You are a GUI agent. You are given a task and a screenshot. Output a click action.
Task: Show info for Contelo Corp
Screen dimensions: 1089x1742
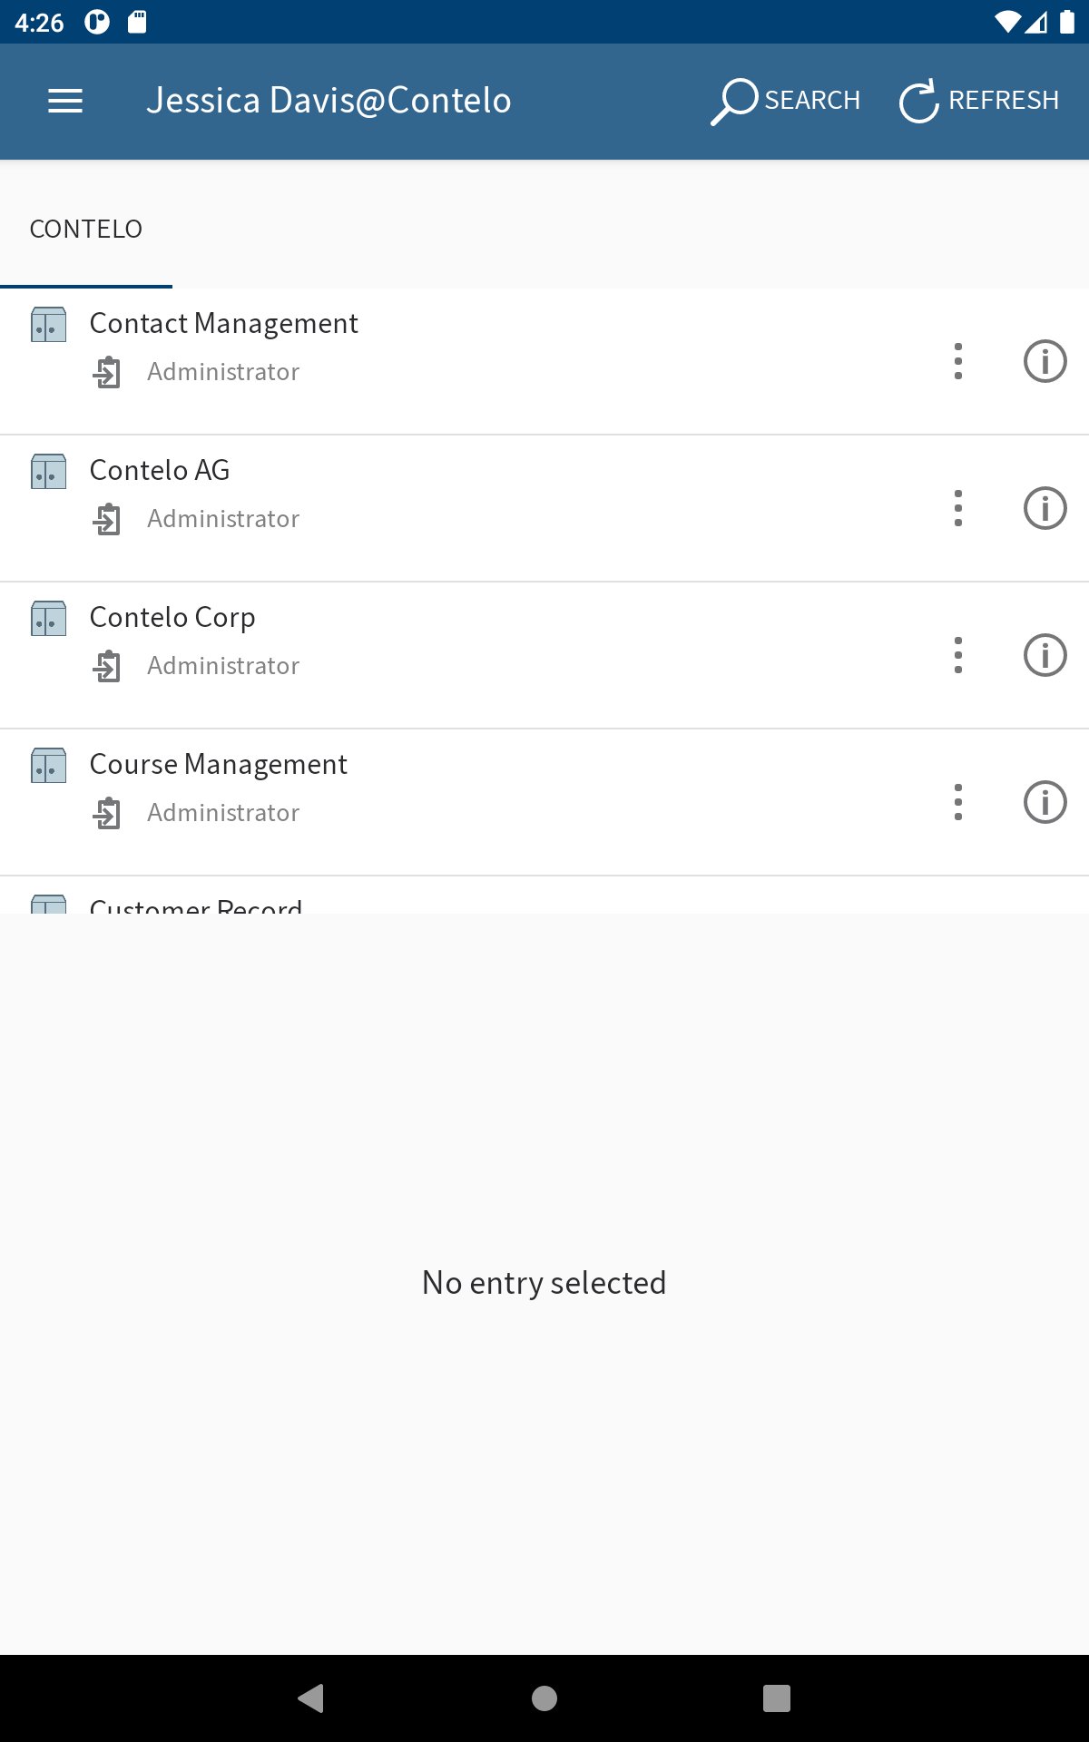point(1045,655)
